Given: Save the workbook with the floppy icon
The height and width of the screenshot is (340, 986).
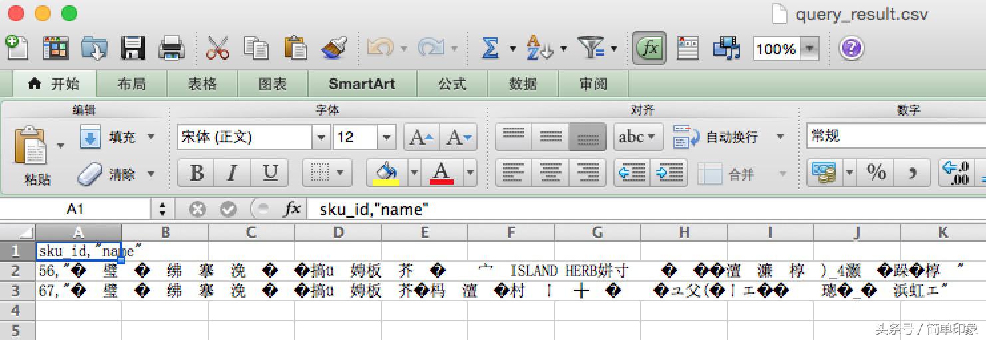Looking at the screenshot, I should 133,48.
